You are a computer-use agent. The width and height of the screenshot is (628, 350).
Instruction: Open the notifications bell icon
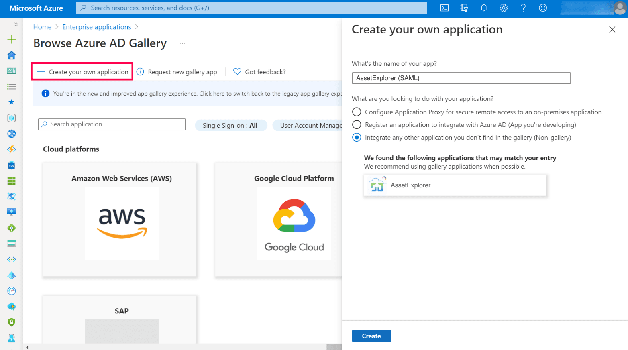pos(483,8)
